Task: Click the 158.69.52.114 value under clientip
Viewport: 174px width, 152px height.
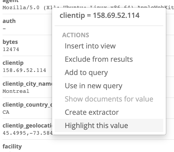Action: (x=24, y=70)
